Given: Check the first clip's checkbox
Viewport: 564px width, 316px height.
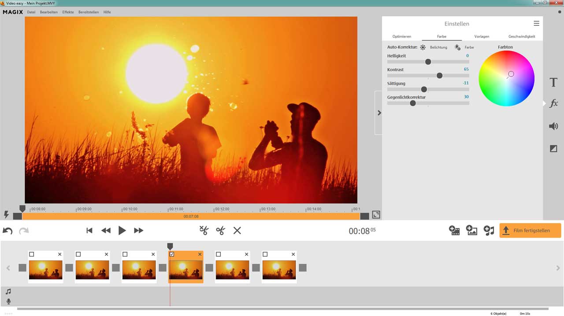Looking at the screenshot, I should click(x=32, y=254).
